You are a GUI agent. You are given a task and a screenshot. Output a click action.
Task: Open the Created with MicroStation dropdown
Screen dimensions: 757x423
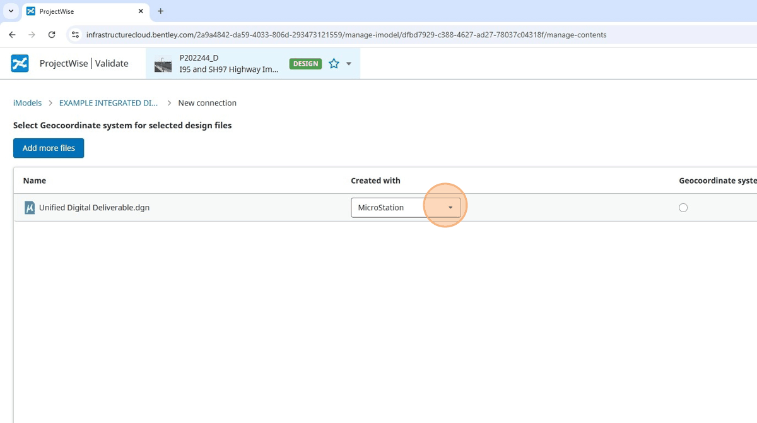[x=406, y=208]
